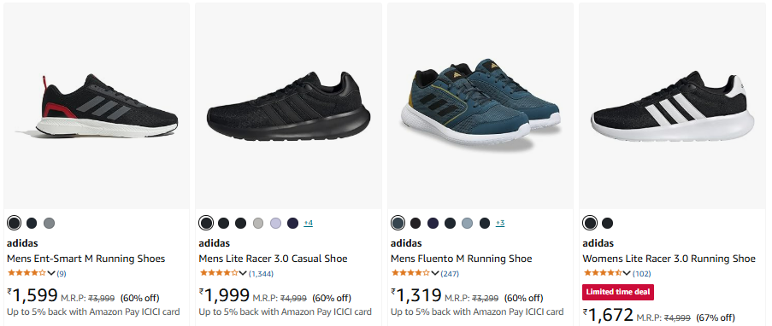
Task: Open the teal Fluento shoe product image
Action: coord(480,104)
